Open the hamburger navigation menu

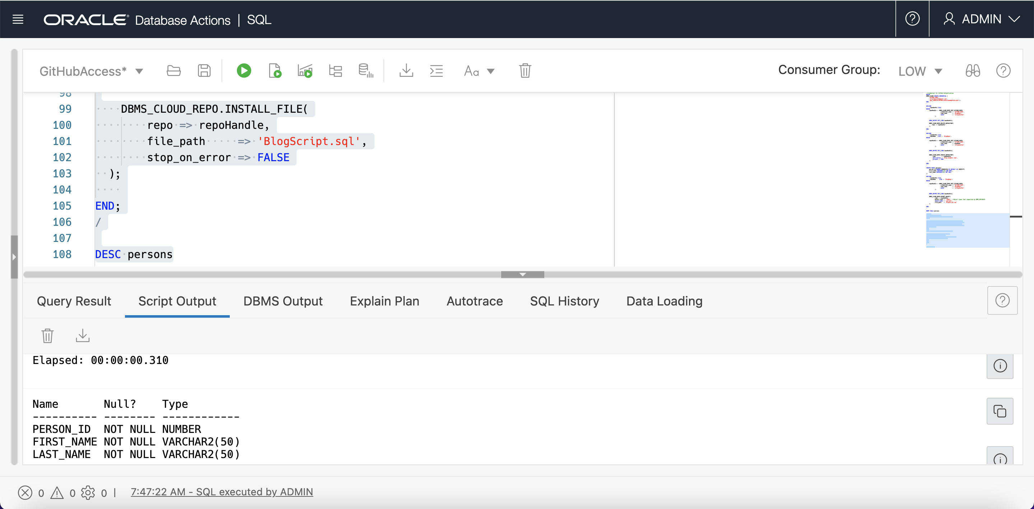coord(18,19)
